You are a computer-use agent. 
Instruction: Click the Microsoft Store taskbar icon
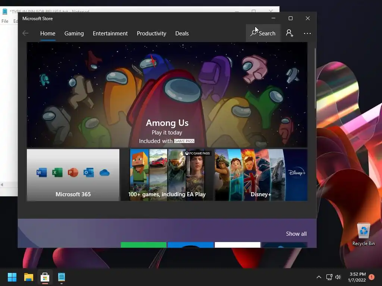pyautogui.click(x=45, y=277)
